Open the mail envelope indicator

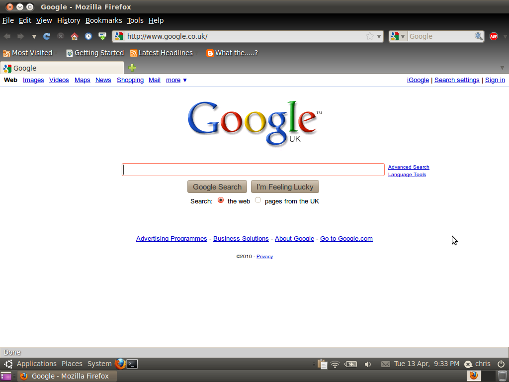[x=386, y=364]
